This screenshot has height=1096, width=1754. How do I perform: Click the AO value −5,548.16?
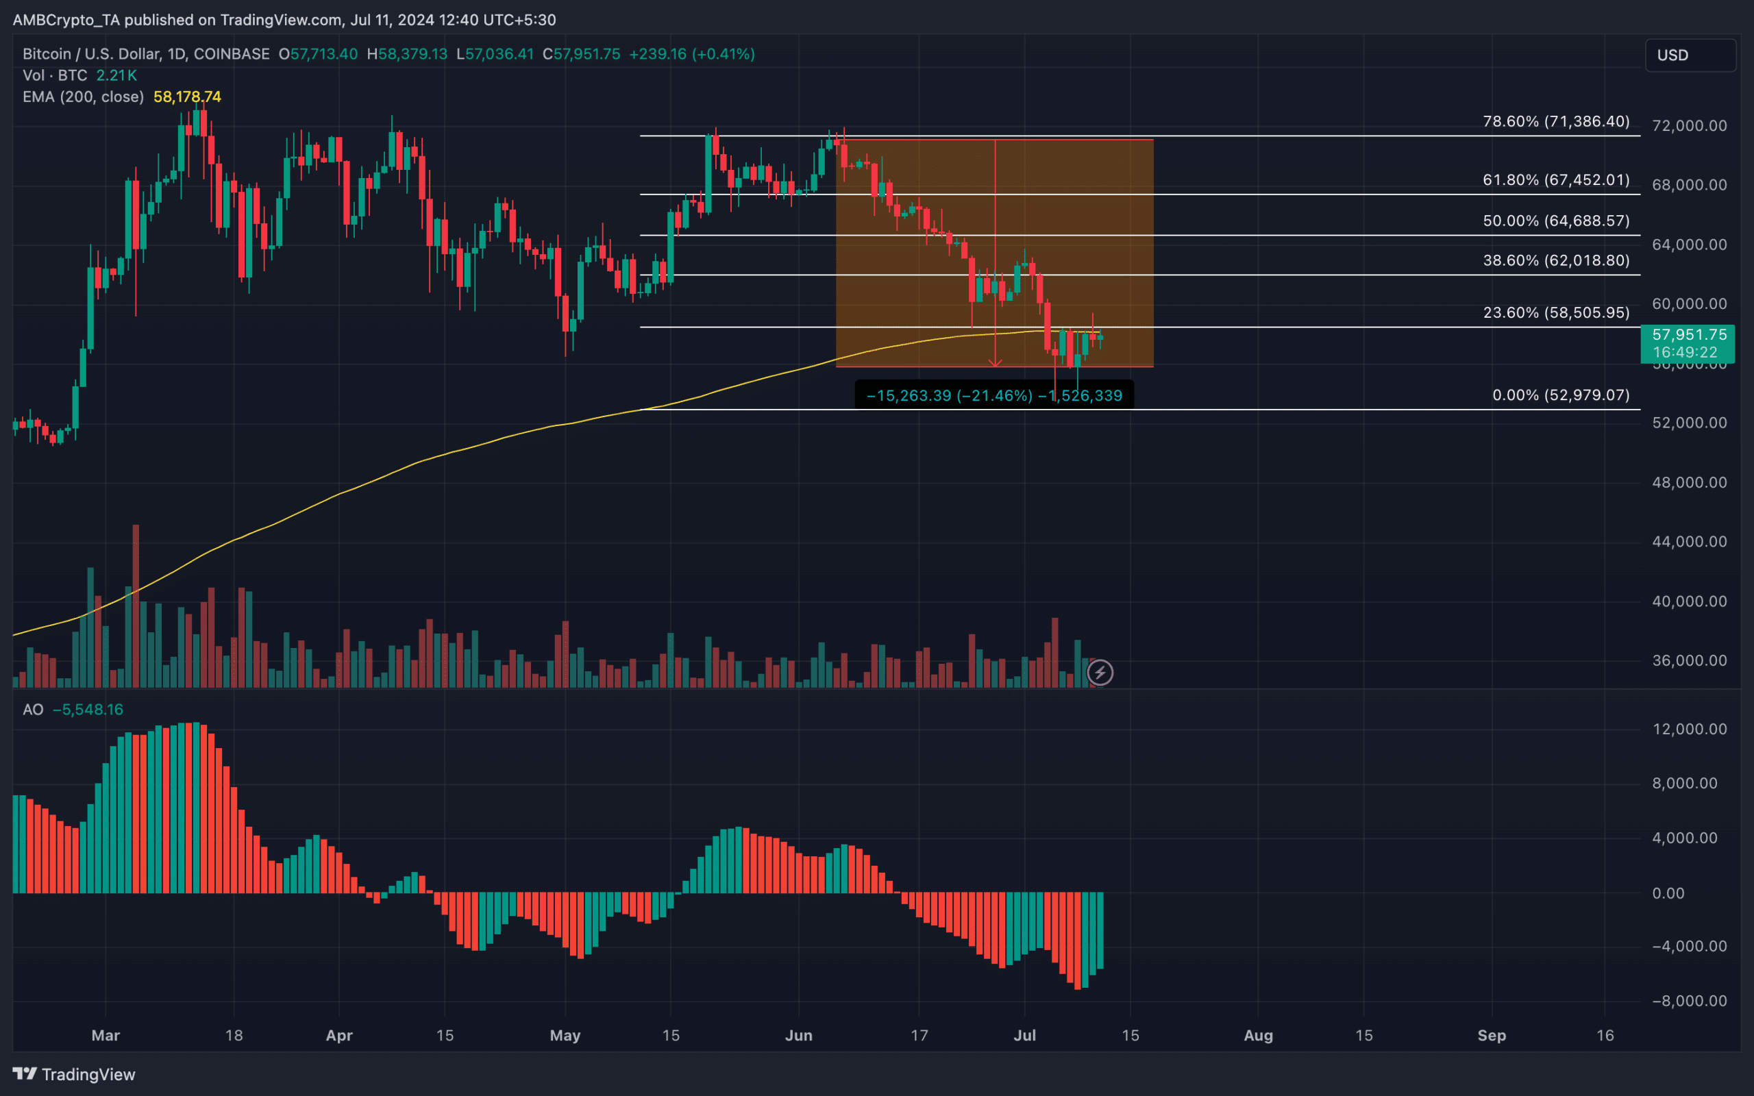click(x=88, y=710)
